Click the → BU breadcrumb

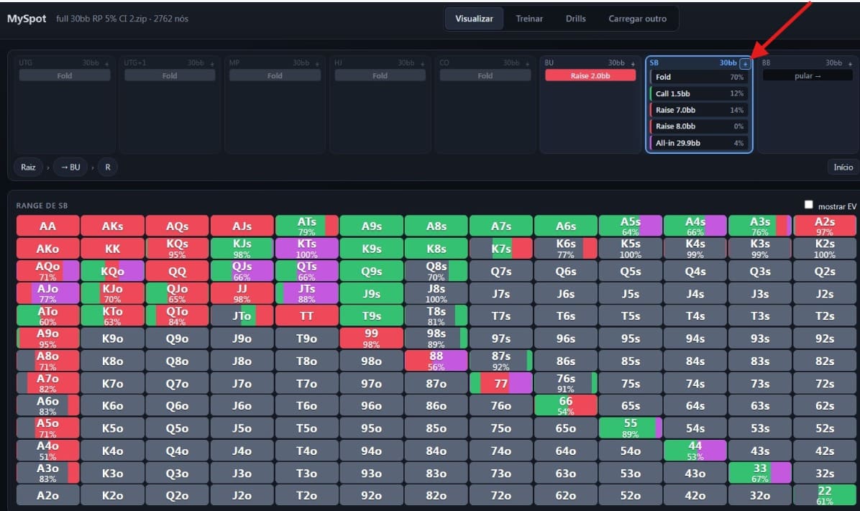point(70,167)
